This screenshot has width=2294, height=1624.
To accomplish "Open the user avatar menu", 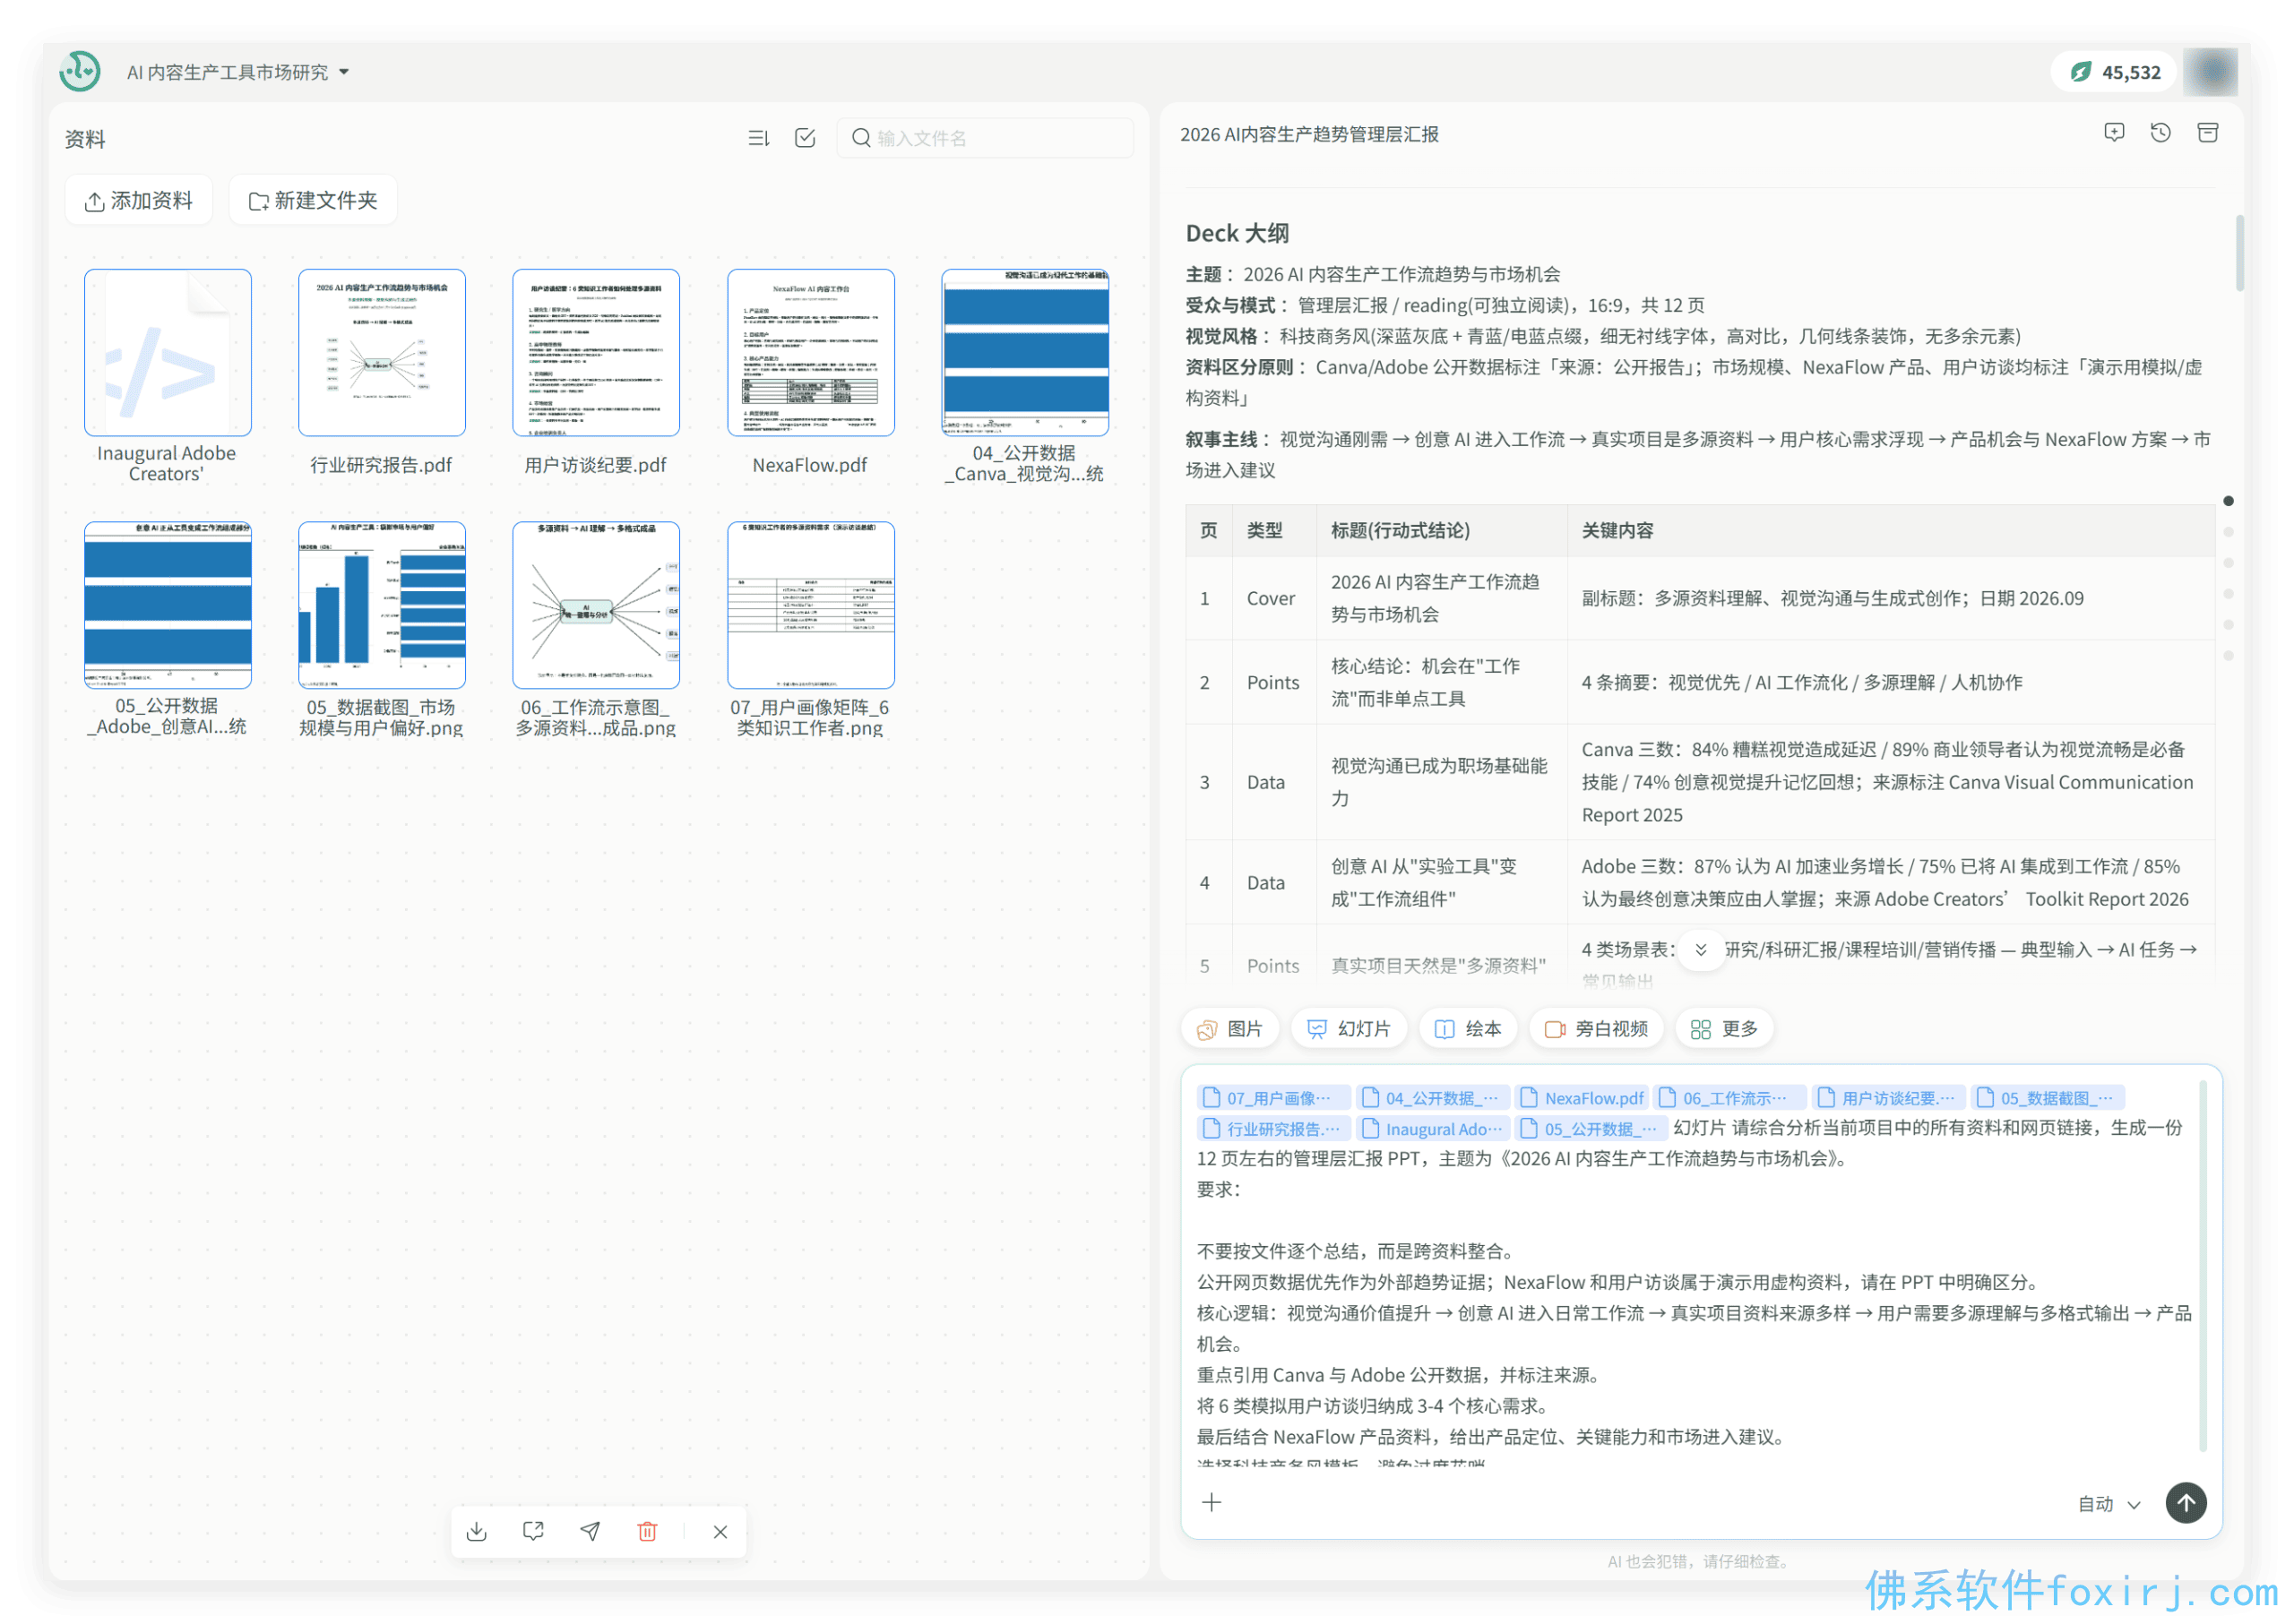I will point(2210,72).
